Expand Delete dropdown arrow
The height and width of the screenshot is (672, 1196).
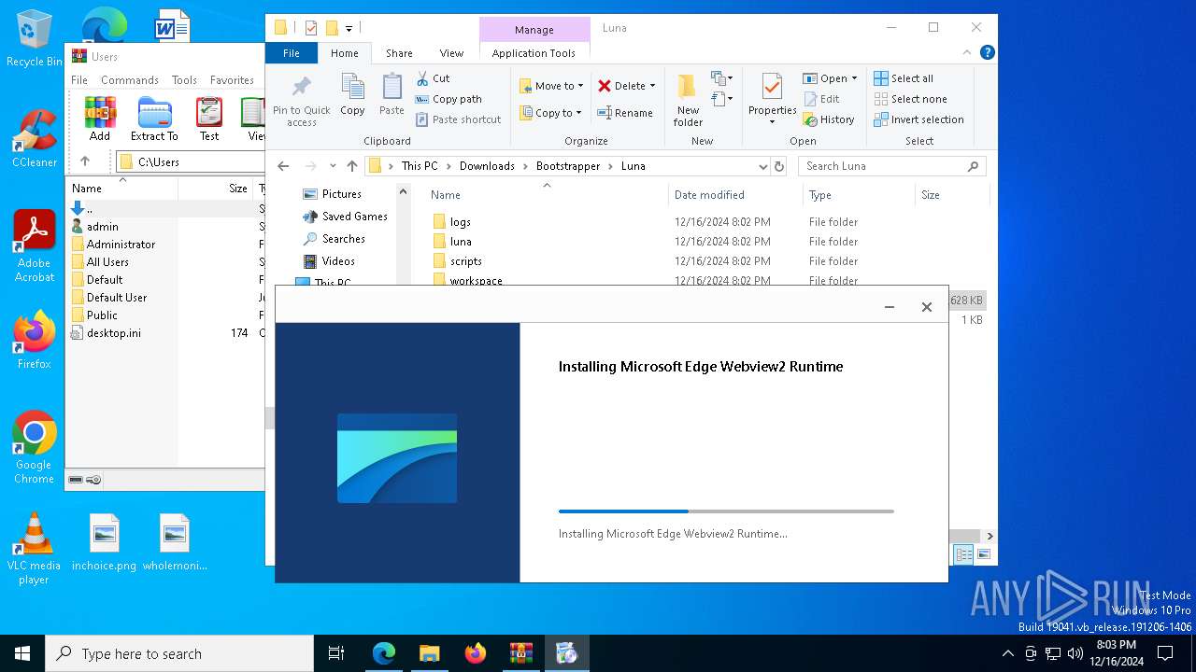(652, 86)
